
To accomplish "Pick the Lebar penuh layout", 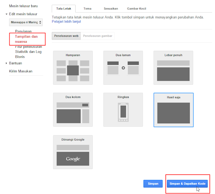I will (173, 68).
